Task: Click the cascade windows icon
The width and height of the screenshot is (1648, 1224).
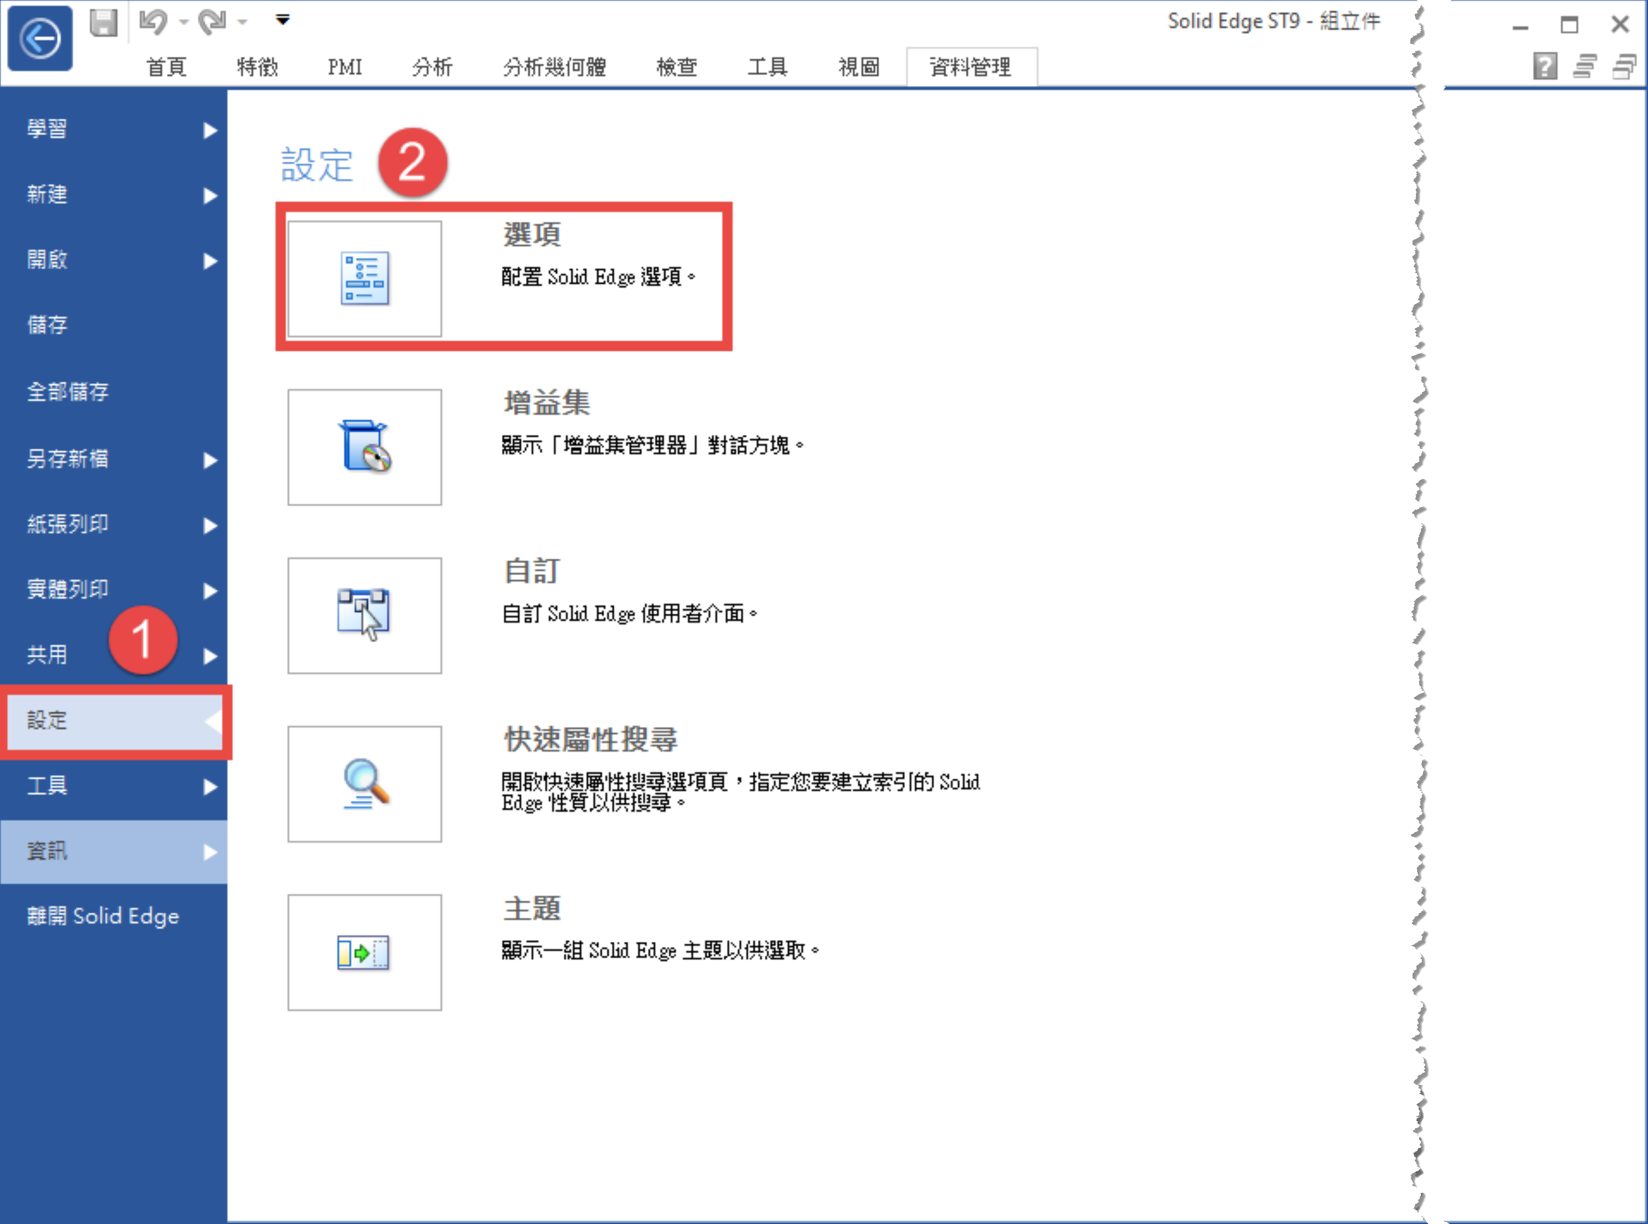Action: click(x=1624, y=66)
